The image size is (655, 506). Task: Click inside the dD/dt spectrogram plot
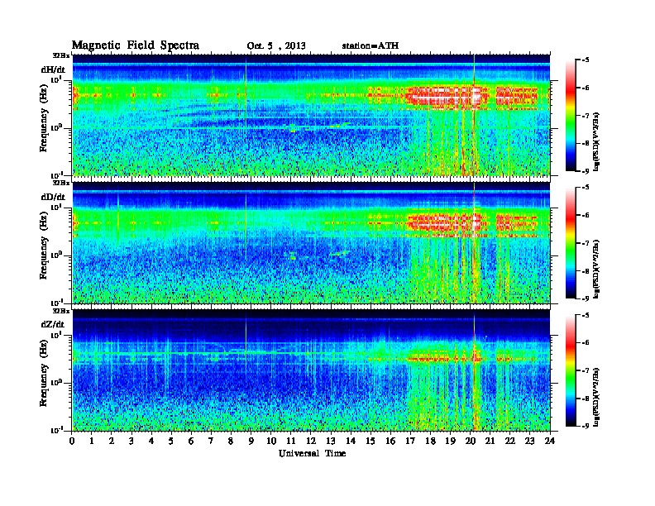point(311,243)
